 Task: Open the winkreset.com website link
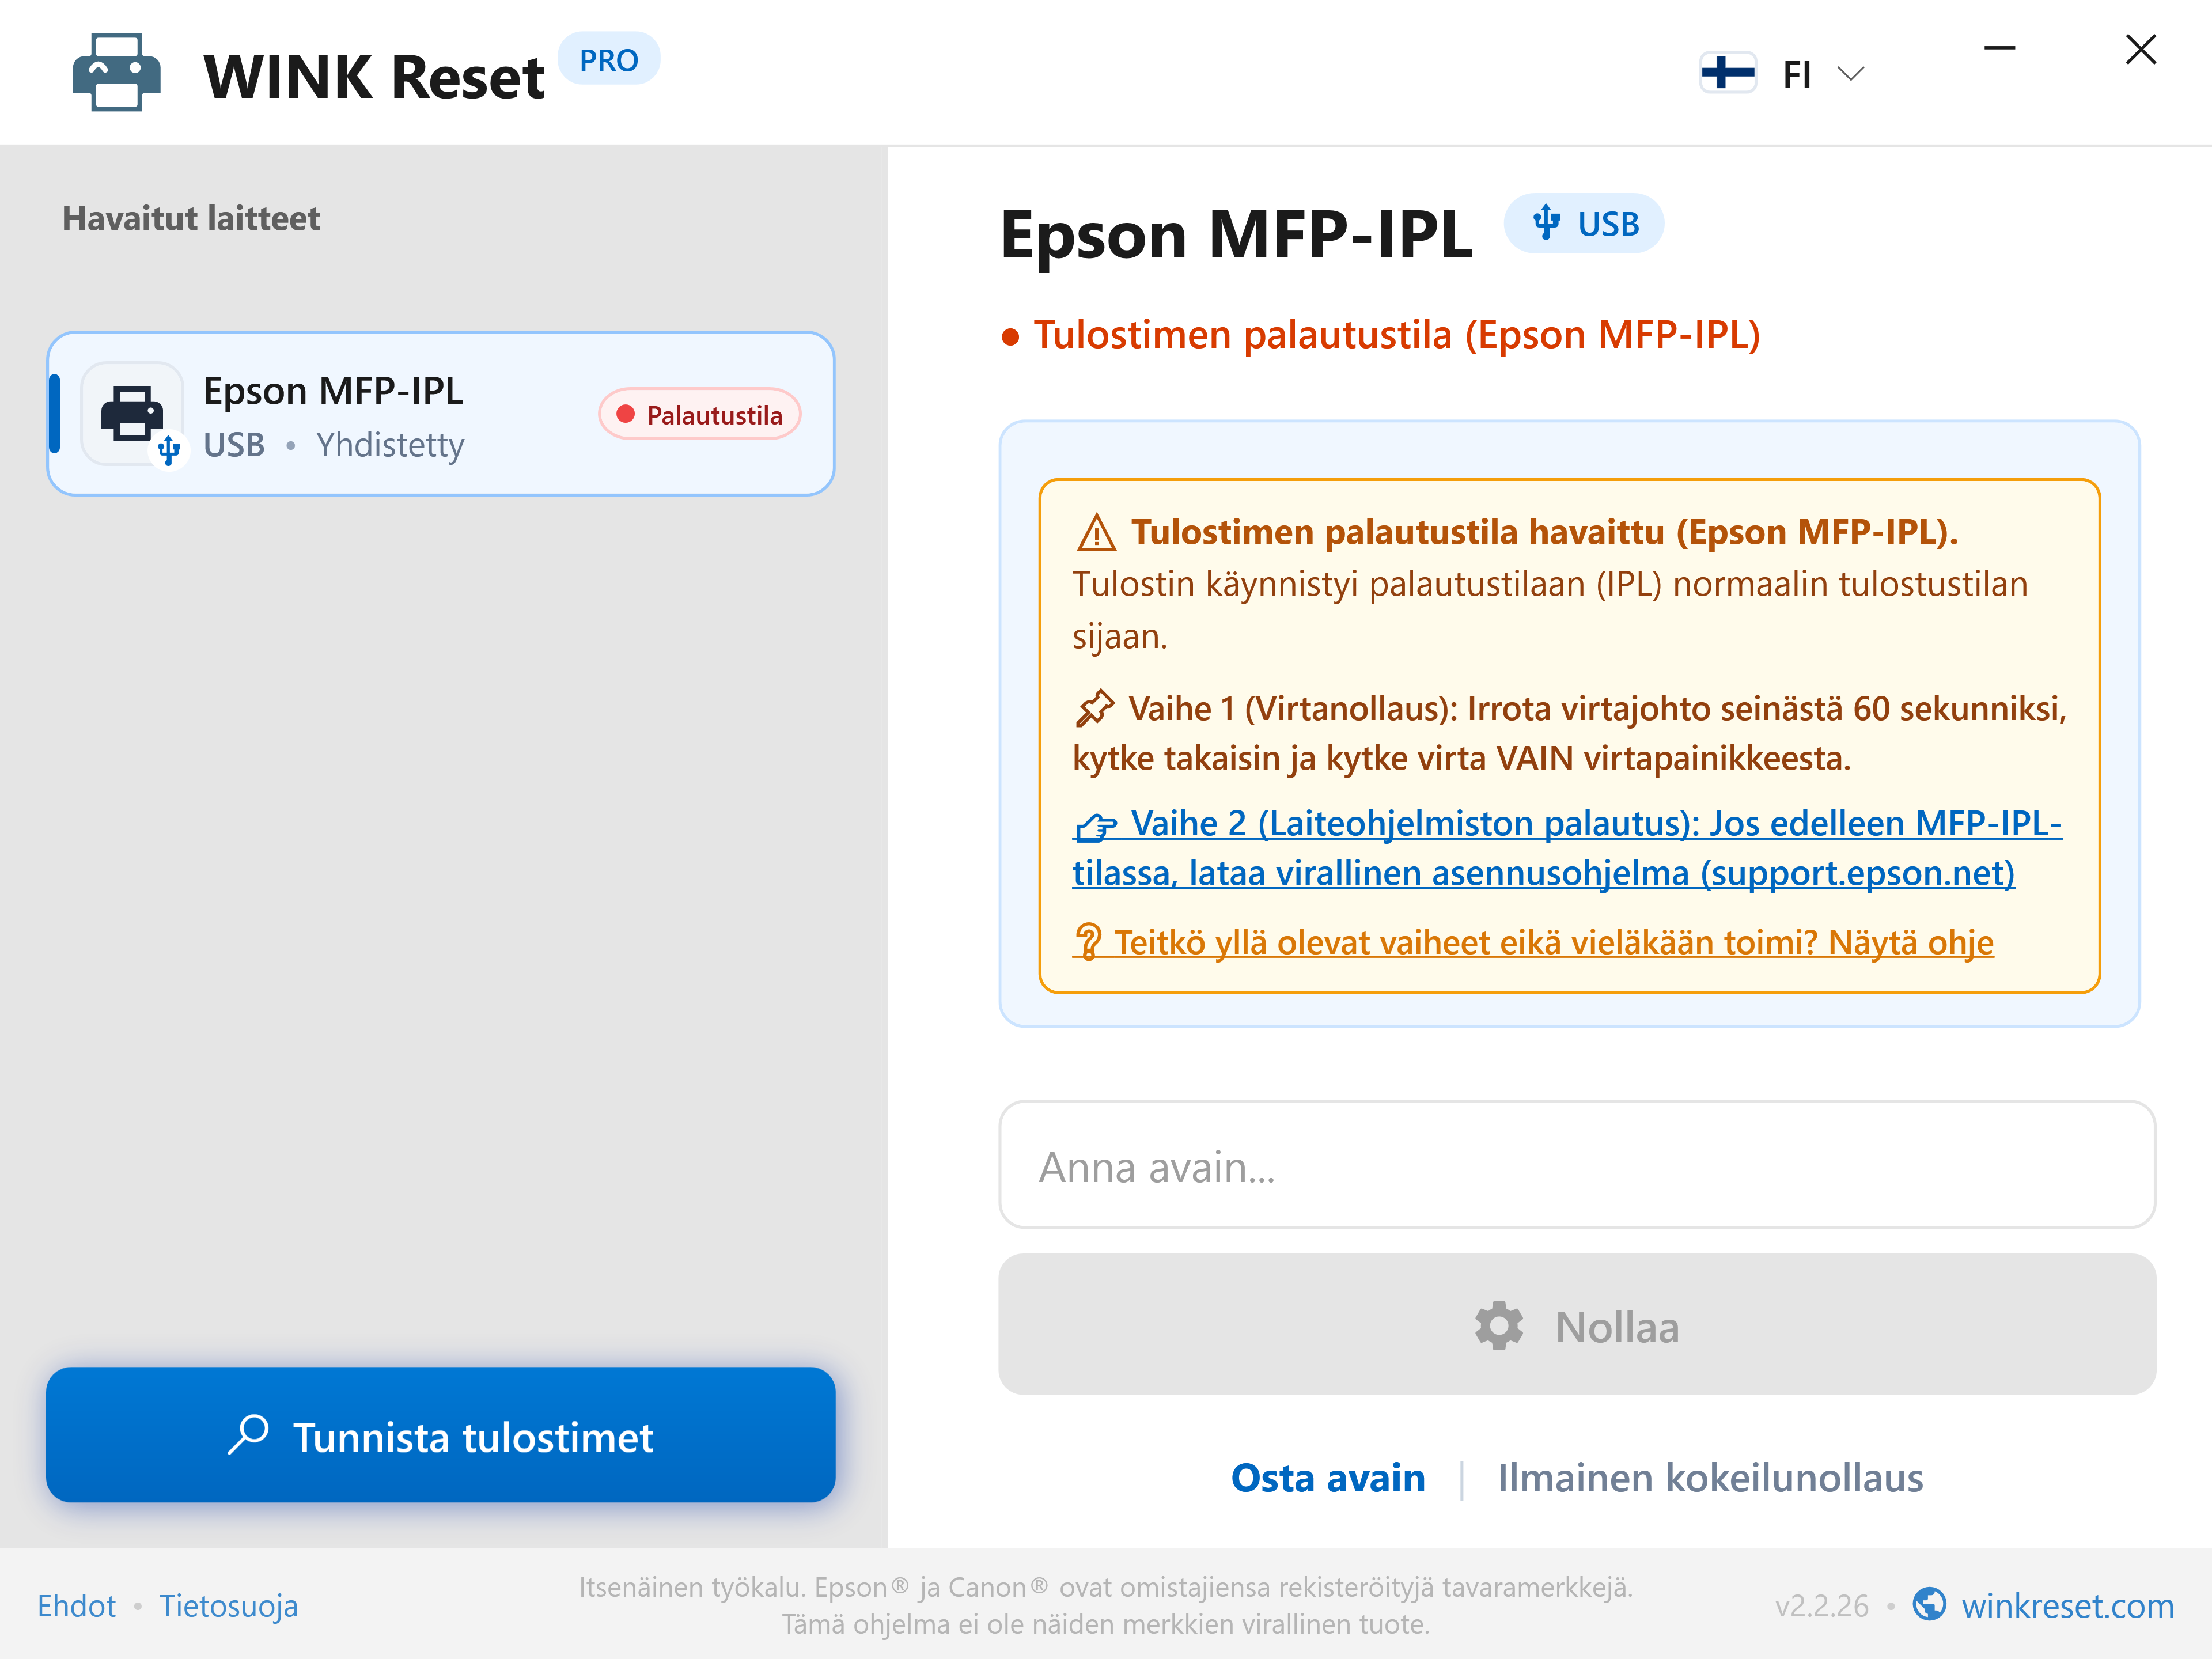click(2067, 1606)
